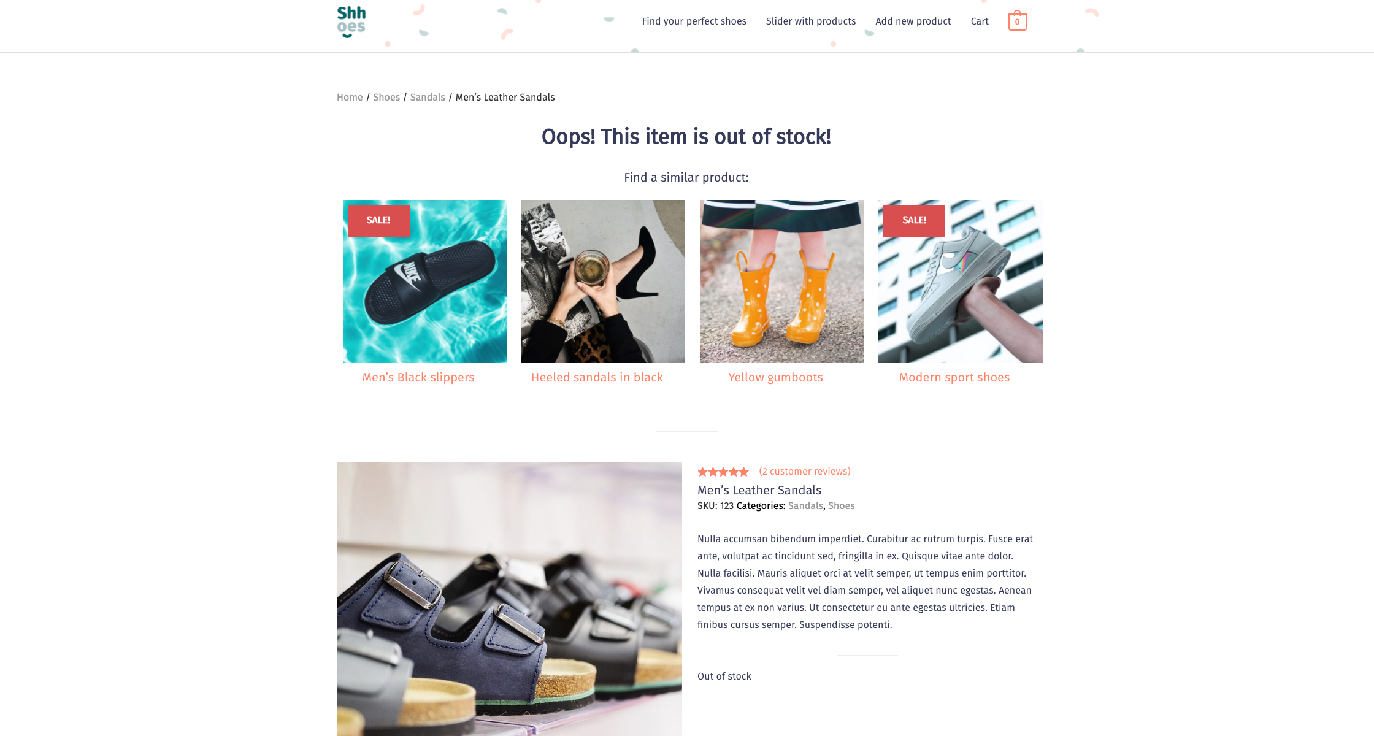Image resolution: width=1374 pixels, height=736 pixels.
Task: Open Men's Black slippers product image
Action: click(x=425, y=282)
